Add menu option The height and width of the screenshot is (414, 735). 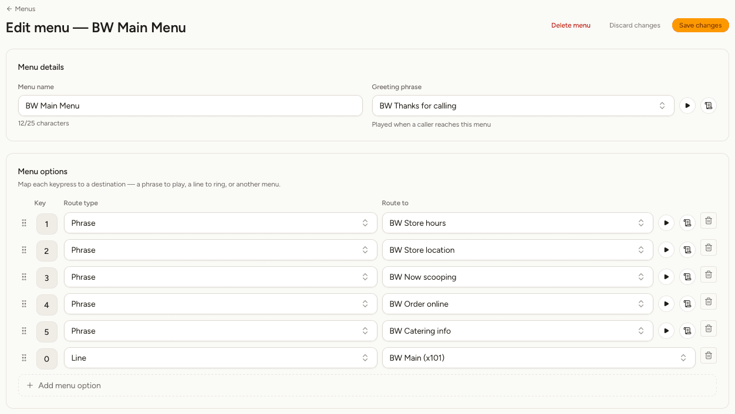(x=367, y=385)
